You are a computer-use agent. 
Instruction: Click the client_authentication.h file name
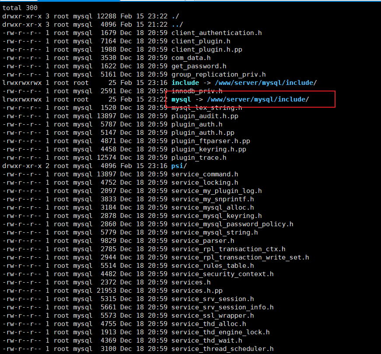tap(217, 33)
